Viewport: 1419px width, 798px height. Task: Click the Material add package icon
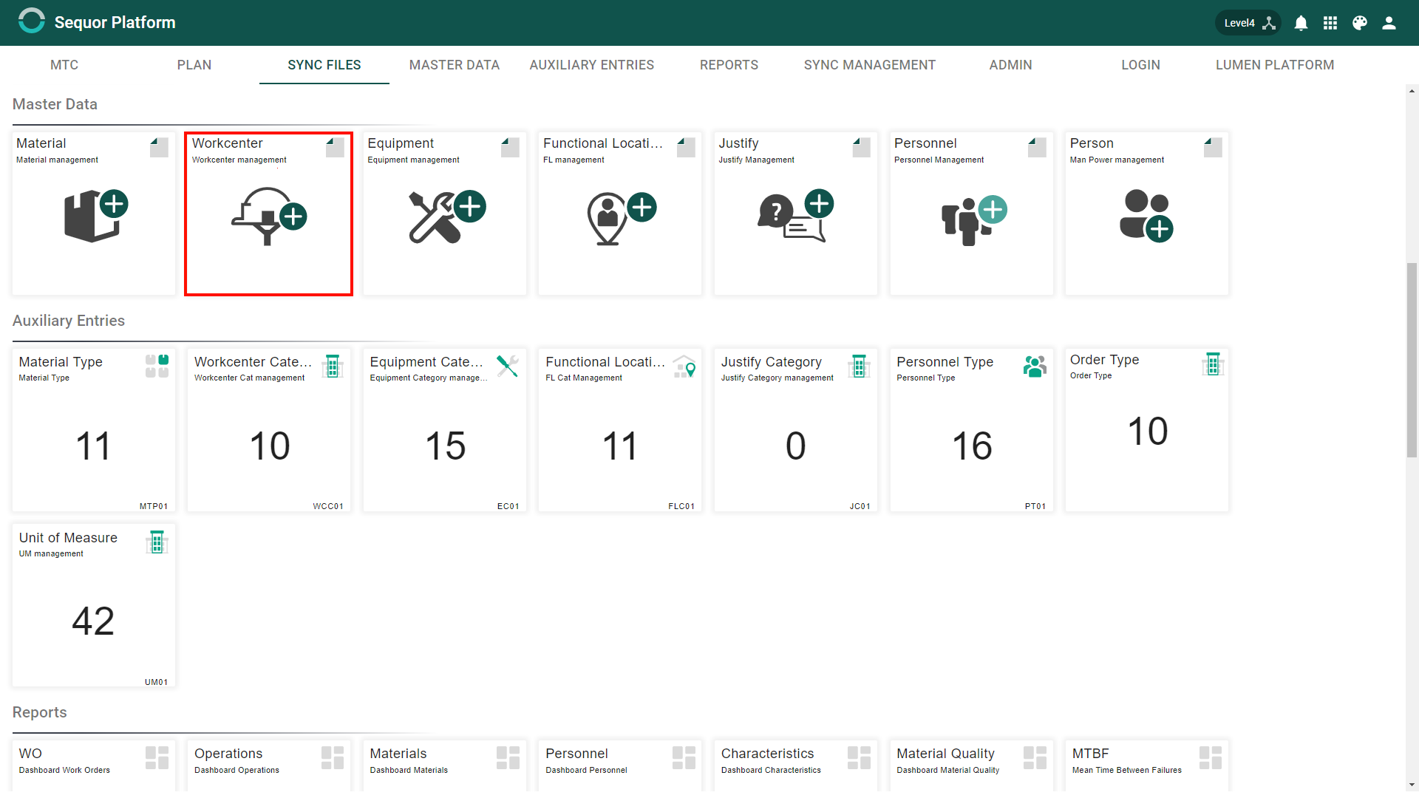tap(95, 215)
